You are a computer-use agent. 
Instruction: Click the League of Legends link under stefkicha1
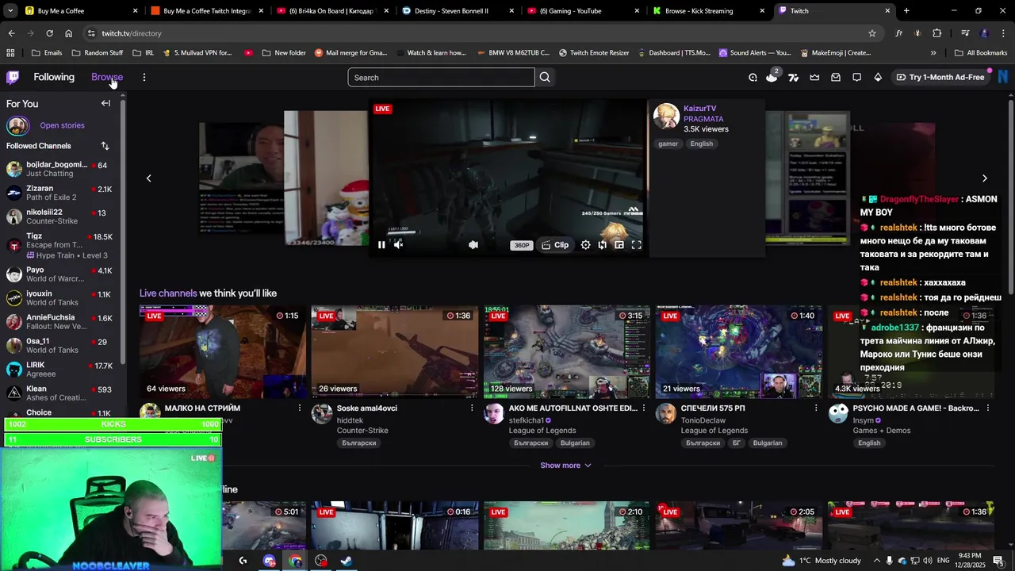click(542, 431)
